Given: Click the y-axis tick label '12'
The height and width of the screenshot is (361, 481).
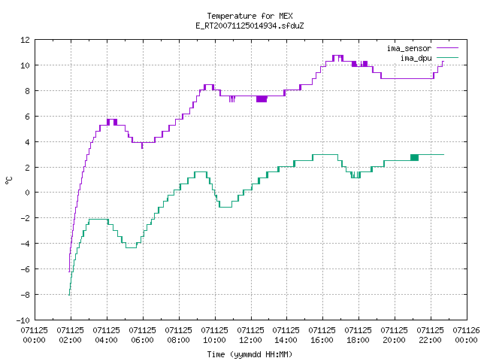Looking at the screenshot, I should [25, 40].
